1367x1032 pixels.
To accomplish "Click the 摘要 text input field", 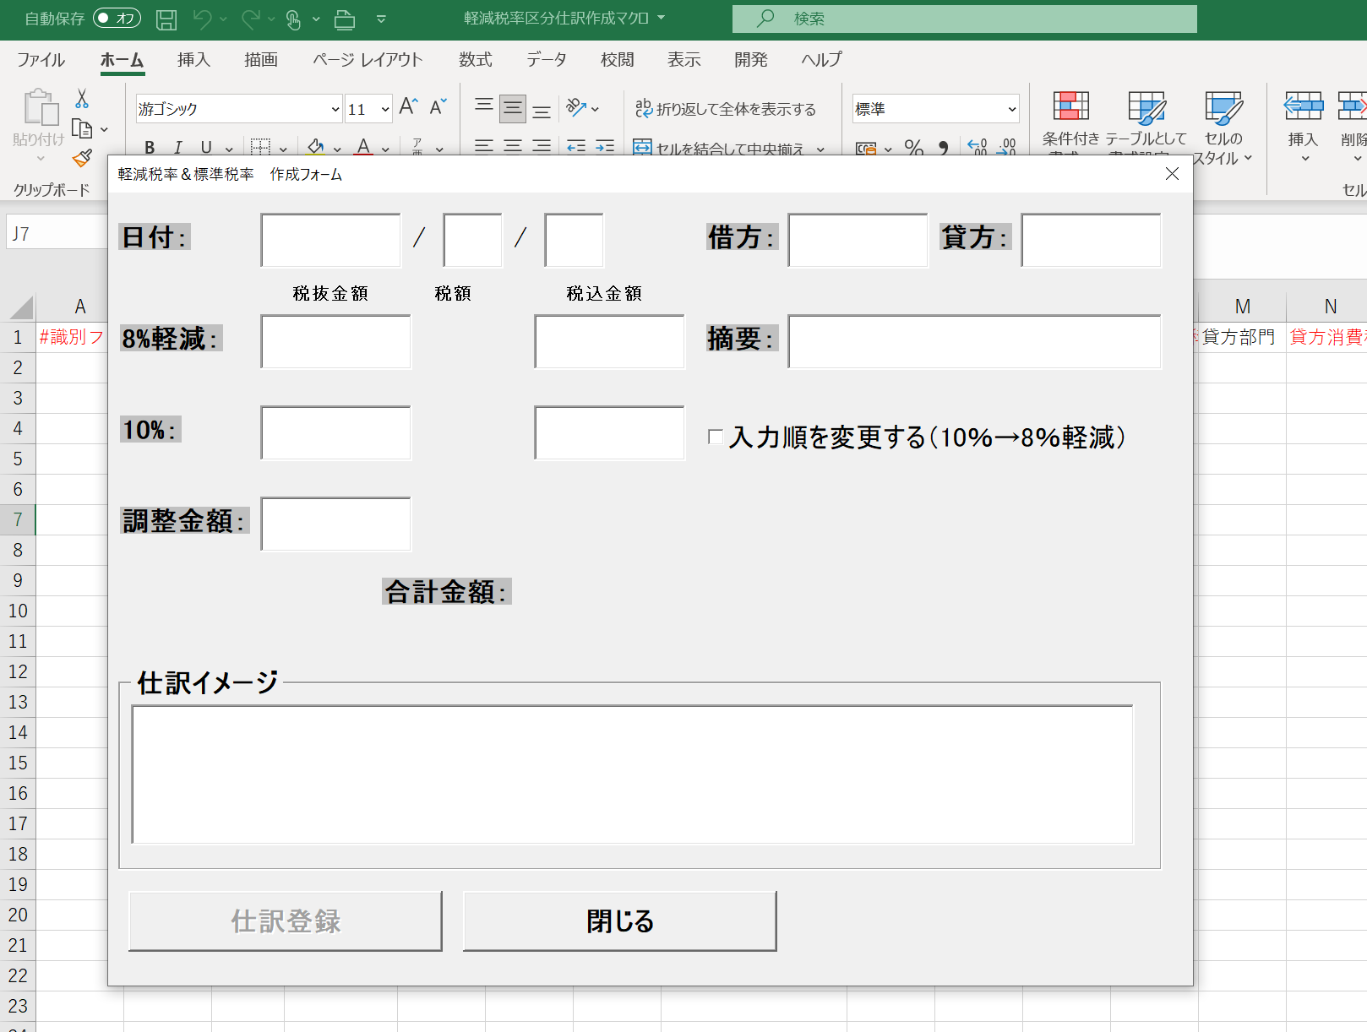I will (x=974, y=342).
